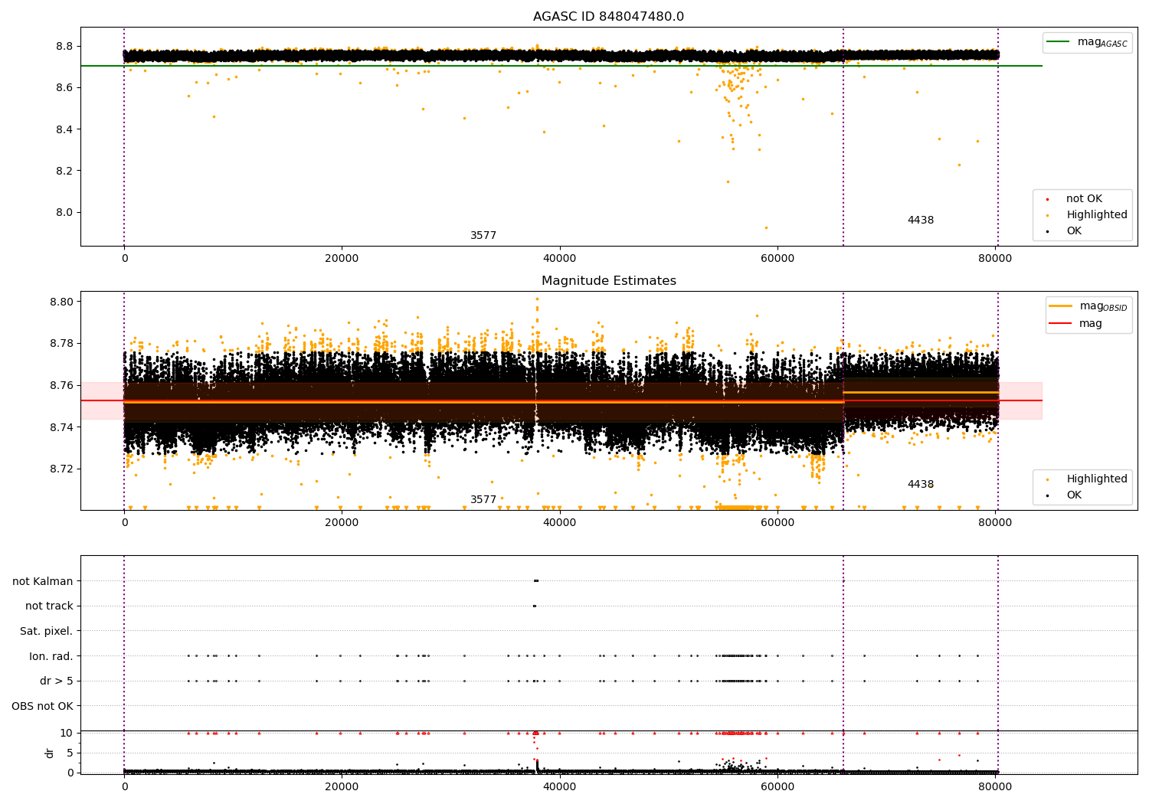Click the 80000 x-tick under the top plot

[x=995, y=259]
